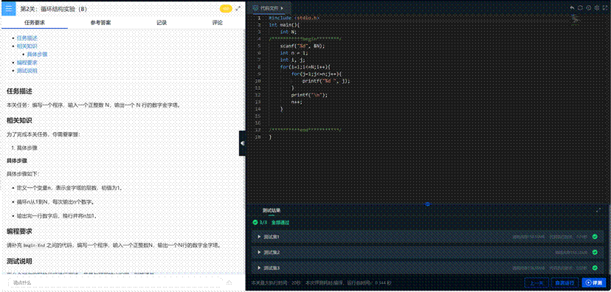
Task: Click code line scanf("%d", &N);
Action: tap(302, 46)
